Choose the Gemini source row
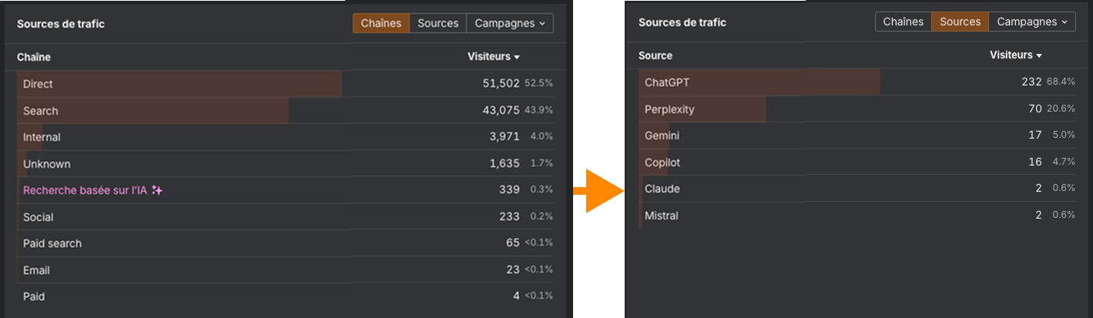Viewport: 1093px width, 318px height. coord(857,136)
